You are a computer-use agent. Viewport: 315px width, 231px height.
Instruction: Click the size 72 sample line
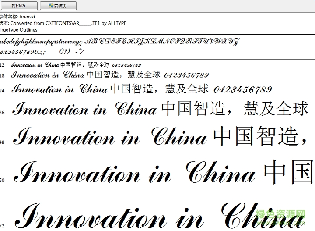pyautogui.click(x=160, y=216)
